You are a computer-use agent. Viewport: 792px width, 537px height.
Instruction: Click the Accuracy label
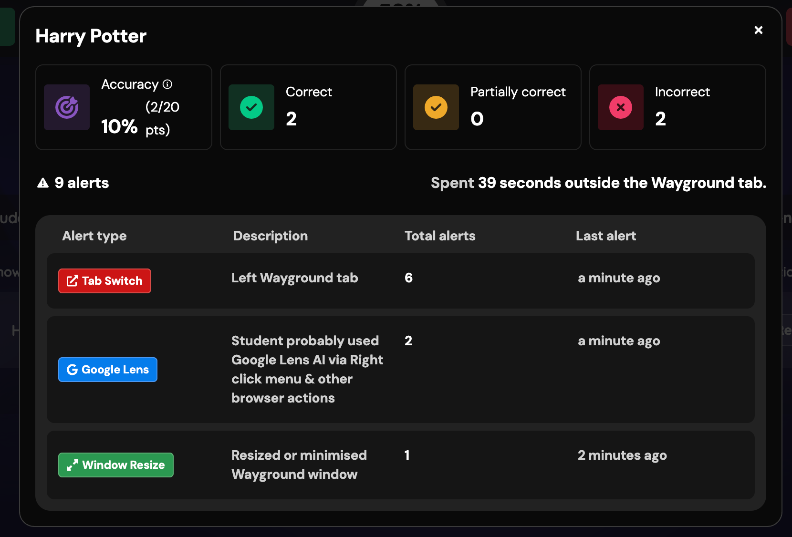point(130,84)
